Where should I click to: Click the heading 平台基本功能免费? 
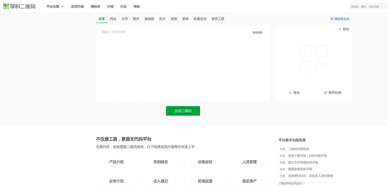coord(292,140)
